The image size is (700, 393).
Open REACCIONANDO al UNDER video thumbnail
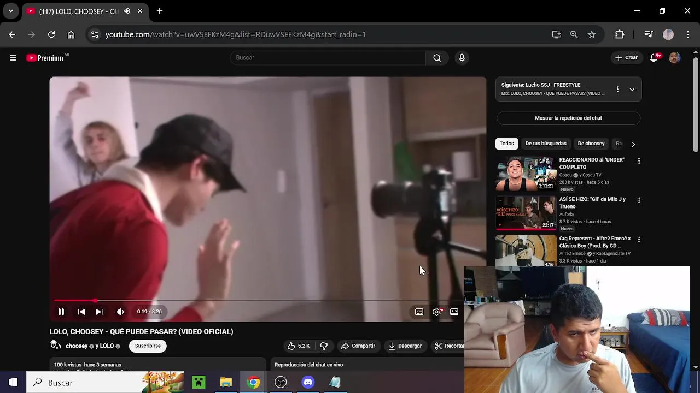pyautogui.click(x=526, y=174)
